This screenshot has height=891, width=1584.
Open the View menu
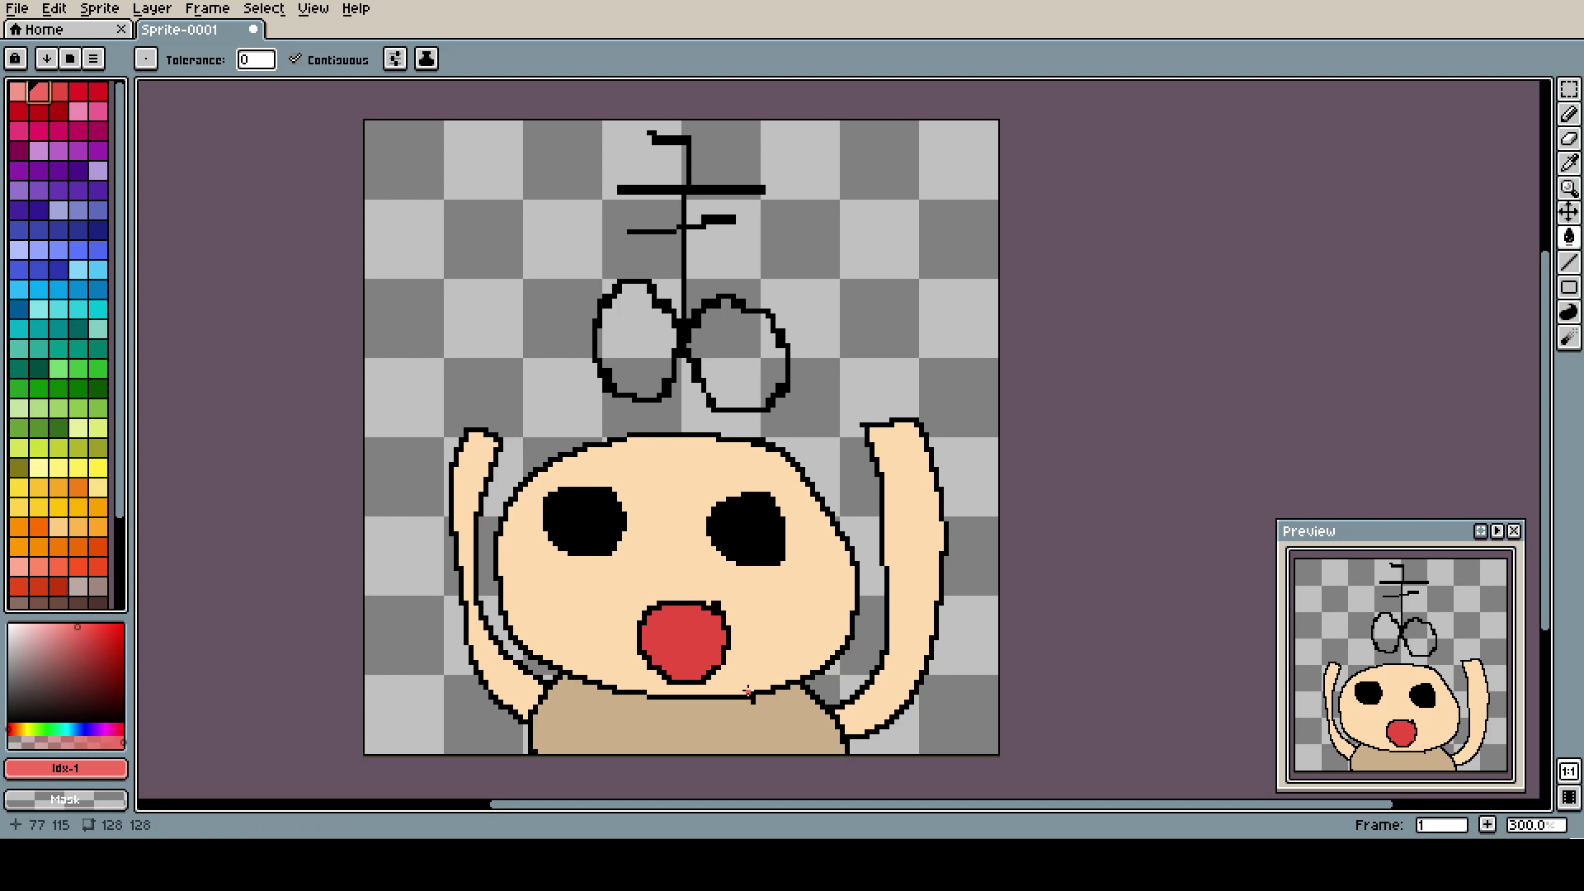(313, 8)
